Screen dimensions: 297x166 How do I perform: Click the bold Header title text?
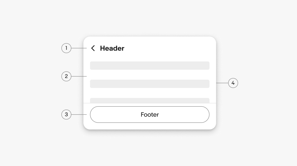pos(112,48)
